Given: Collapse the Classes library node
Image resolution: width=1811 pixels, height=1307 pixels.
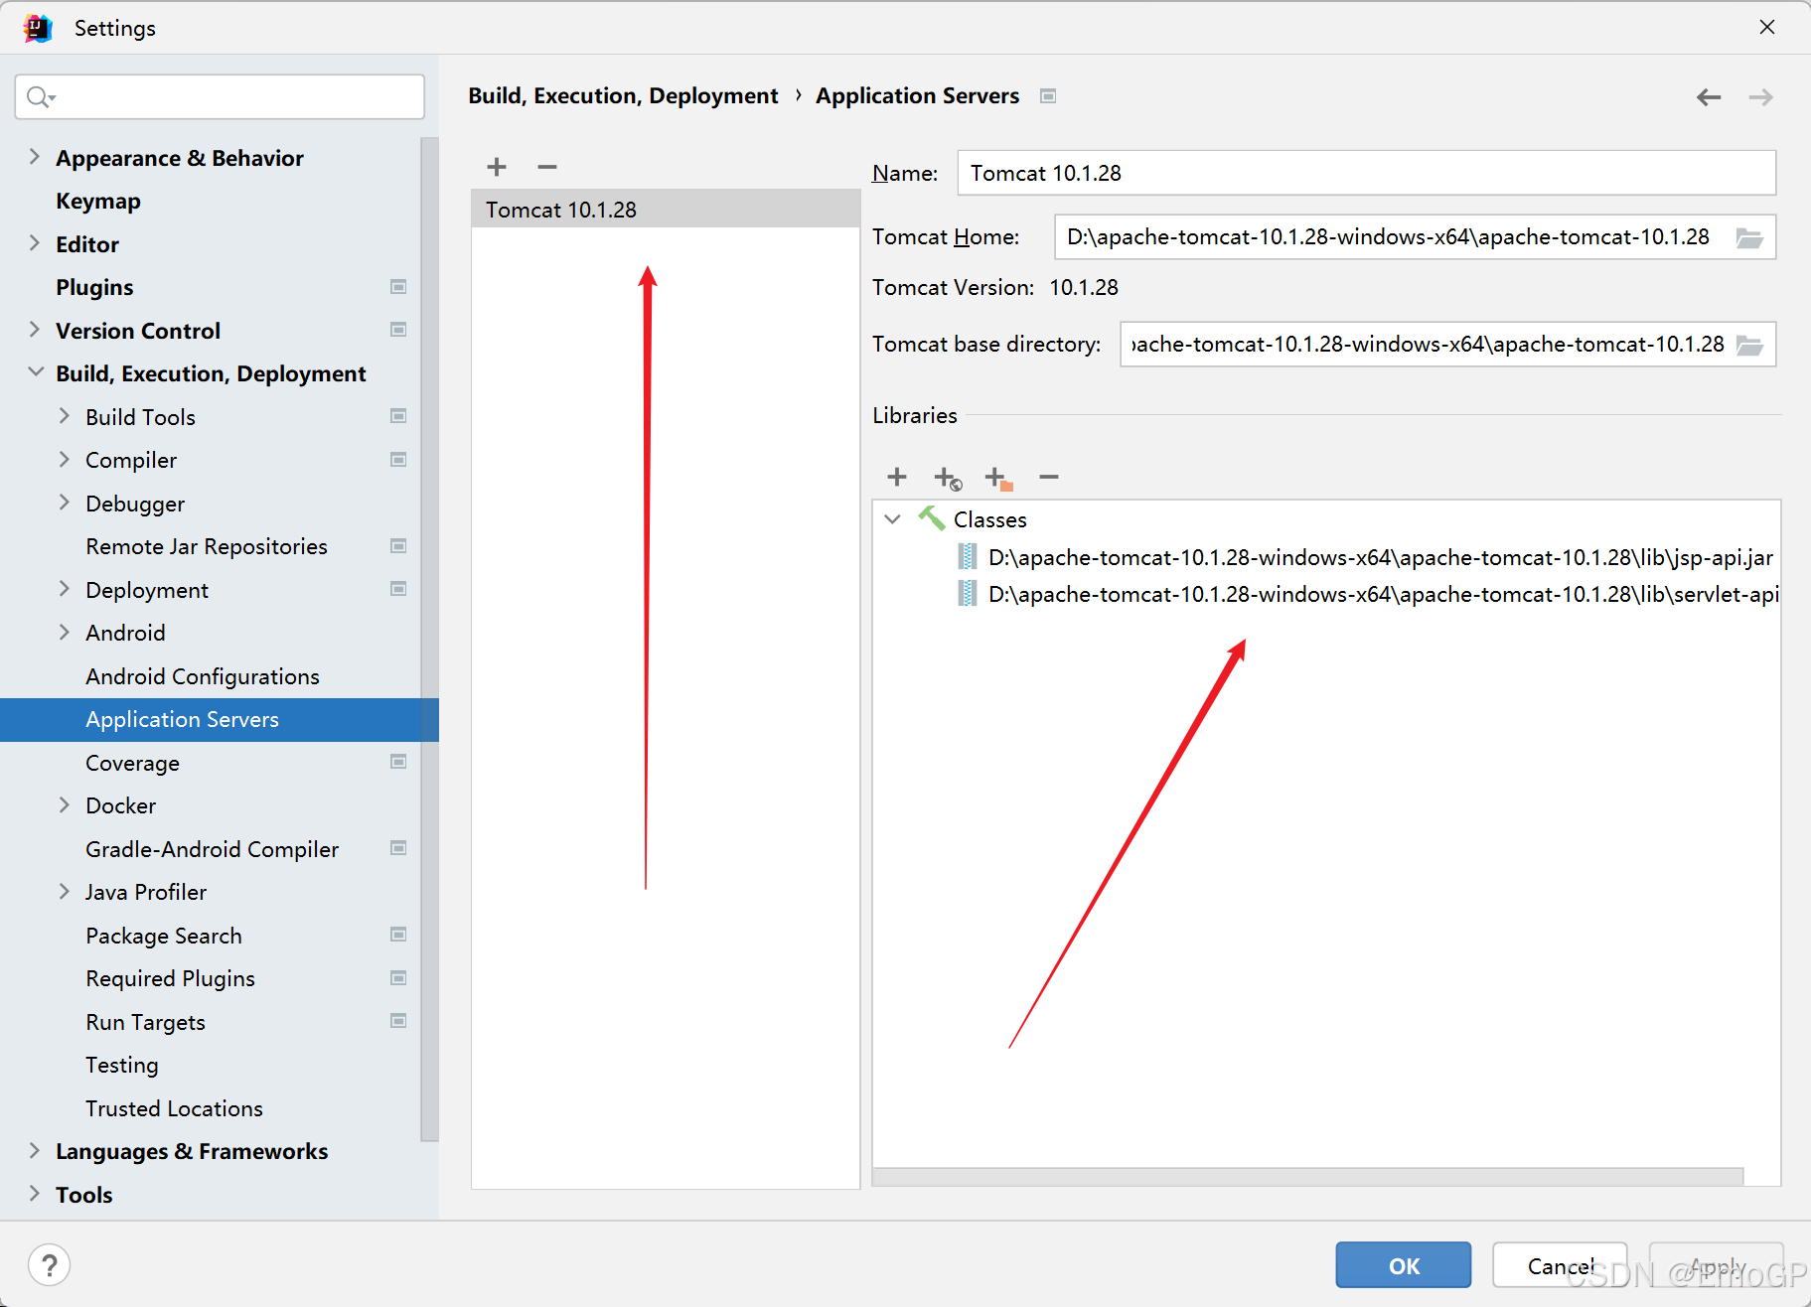Looking at the screenshot, I should (x=892, y=519).
